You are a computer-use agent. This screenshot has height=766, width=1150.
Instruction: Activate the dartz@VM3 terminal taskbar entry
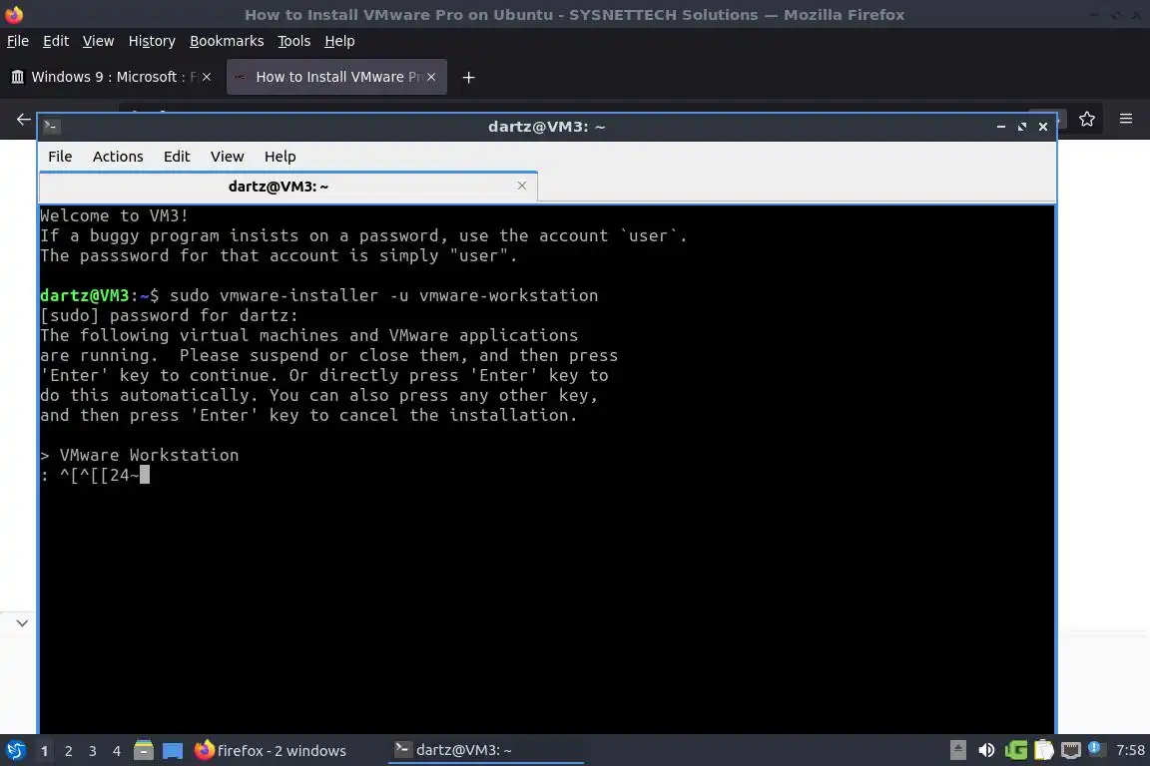tap(485, 750)
